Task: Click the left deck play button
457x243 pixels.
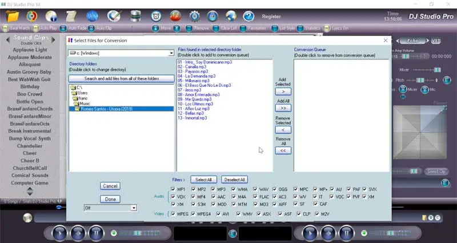Action: [60, 233]
